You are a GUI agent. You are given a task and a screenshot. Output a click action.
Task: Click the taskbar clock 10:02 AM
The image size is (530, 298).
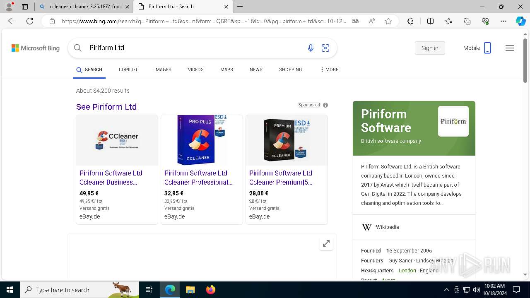point(494,290)
